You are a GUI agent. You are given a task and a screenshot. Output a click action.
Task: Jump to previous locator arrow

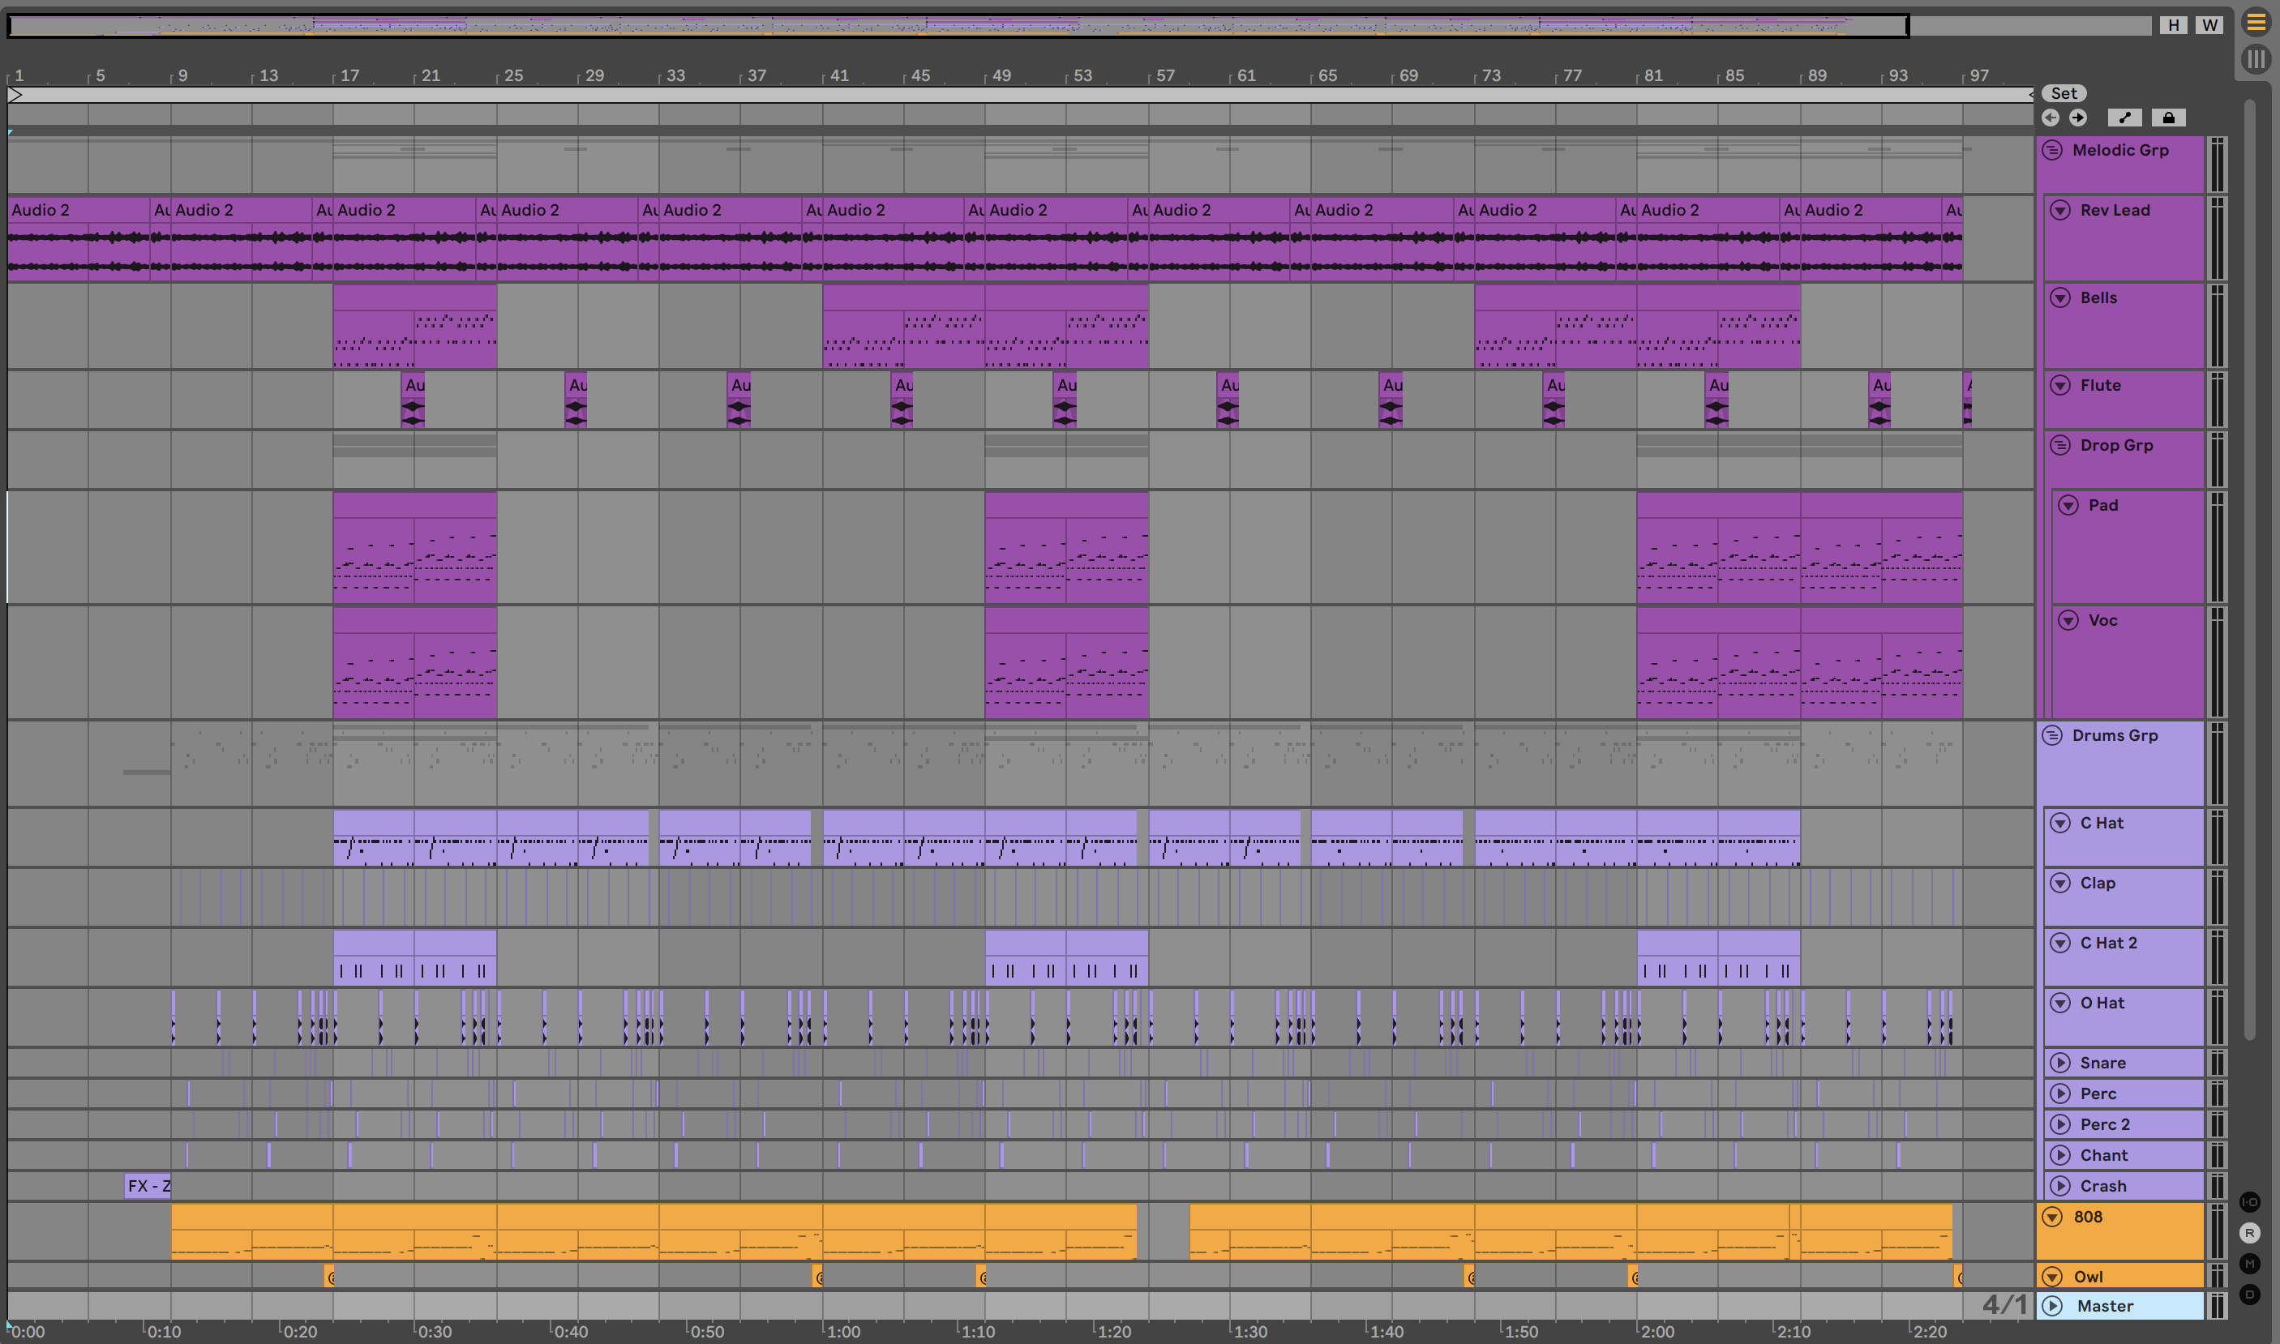(2051, 118)
